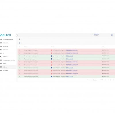115x115 pixels.
Task: Open the items per page dropdown
Action: point(95,80)
